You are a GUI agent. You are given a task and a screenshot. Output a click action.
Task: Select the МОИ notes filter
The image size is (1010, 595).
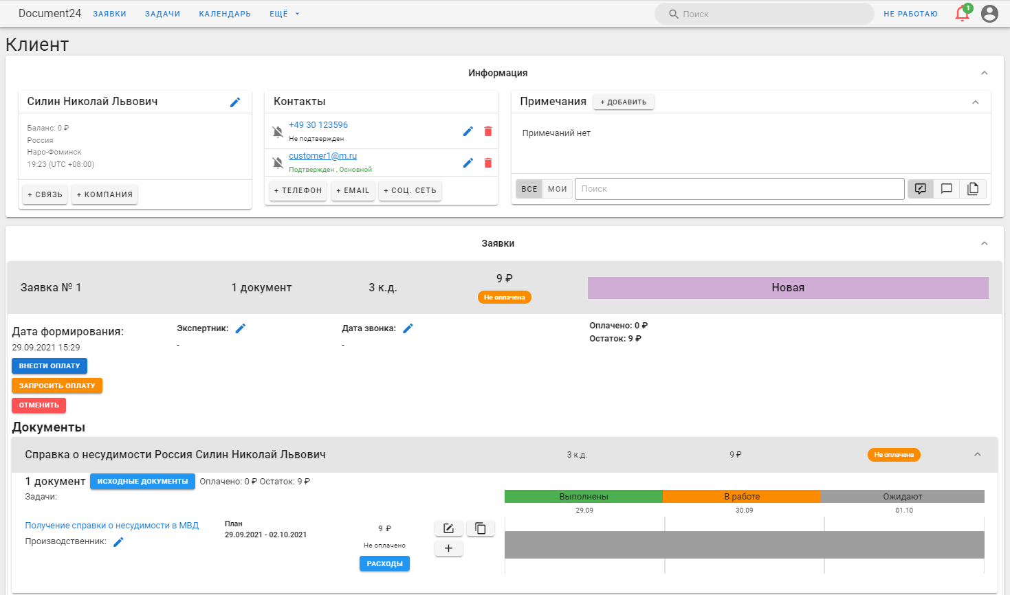(558, 189)
